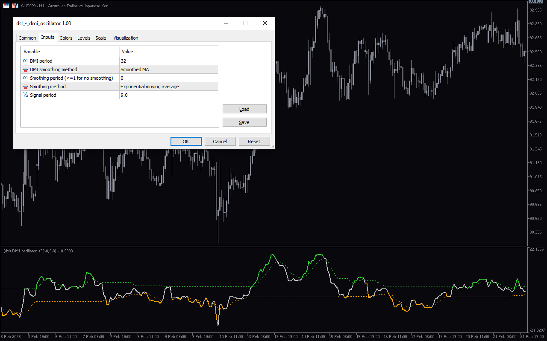Viewport: 547px width, 341px height.
Task: Click the Value column header
Action: [169, 52]
